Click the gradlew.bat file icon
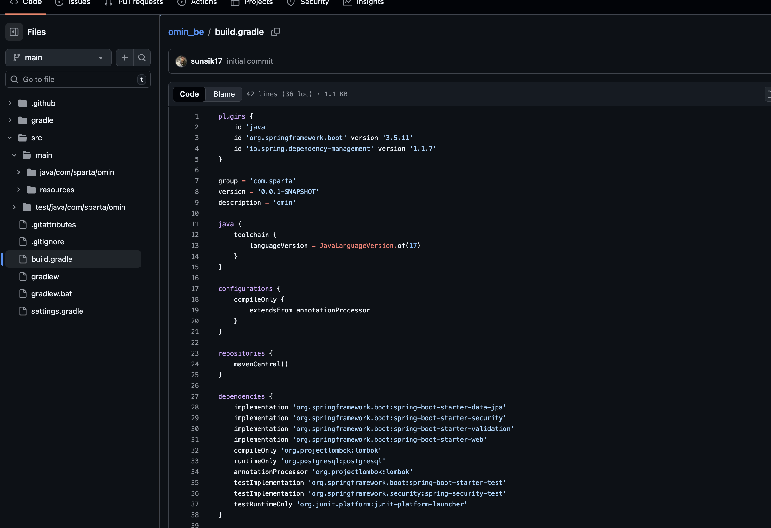The image size is (771, 528). 23,294
